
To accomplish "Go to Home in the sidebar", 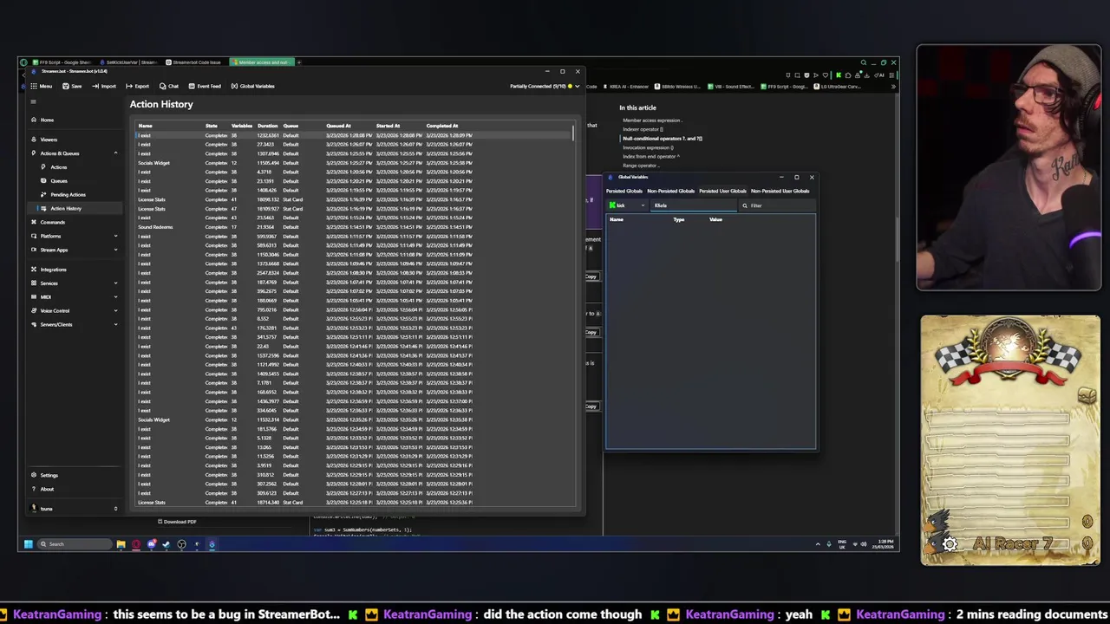I will point(74,120).
